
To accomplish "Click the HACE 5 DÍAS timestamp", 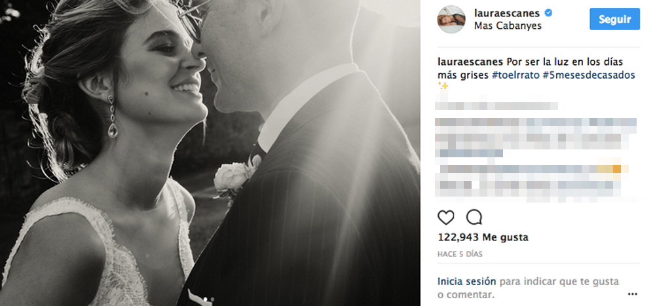I will tap(460, 254).
